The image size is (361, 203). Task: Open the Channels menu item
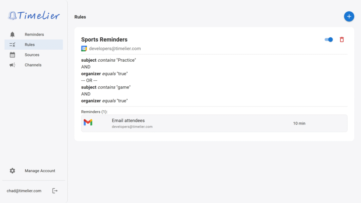tap(33, 65)
